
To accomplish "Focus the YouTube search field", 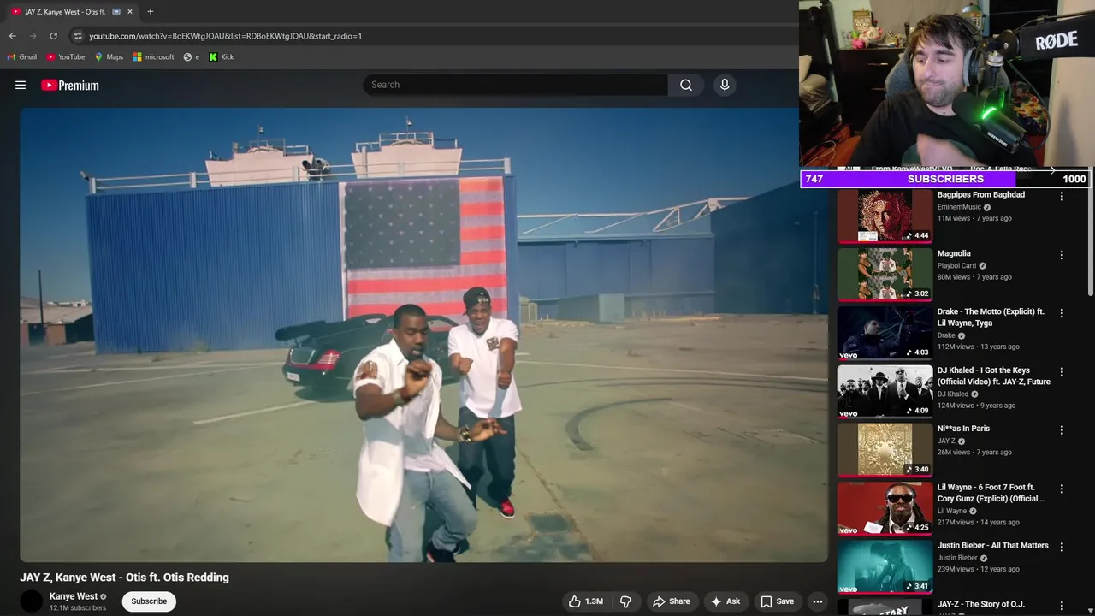I will 516,85.
